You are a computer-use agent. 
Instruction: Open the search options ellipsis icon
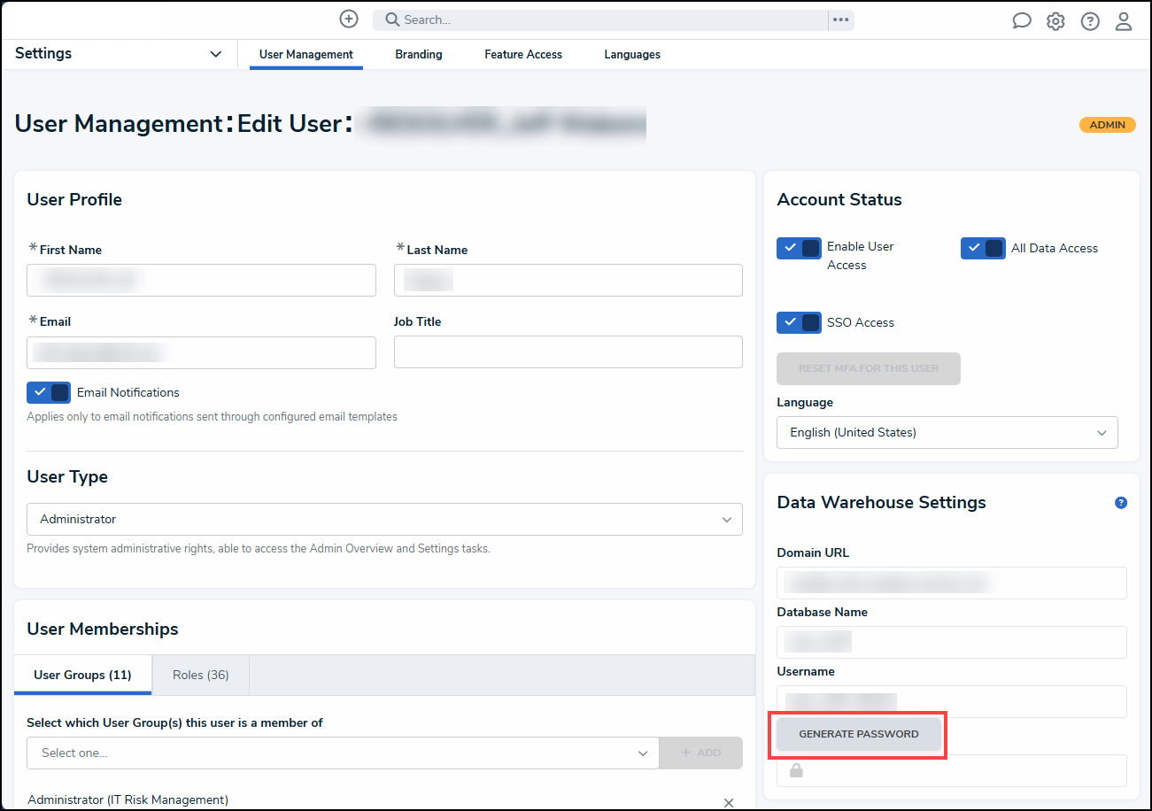click(840, 19)
